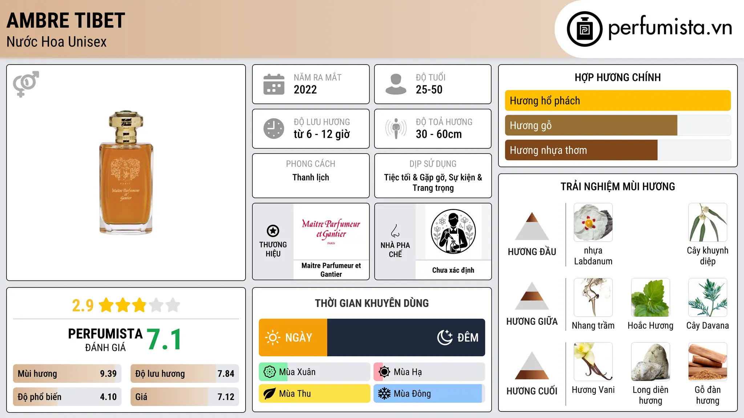The height and width of the screenshot is (418, 744).
Task: Select the Nhang trầm note image
Action: pyautogui.click(x=593, y=298)
